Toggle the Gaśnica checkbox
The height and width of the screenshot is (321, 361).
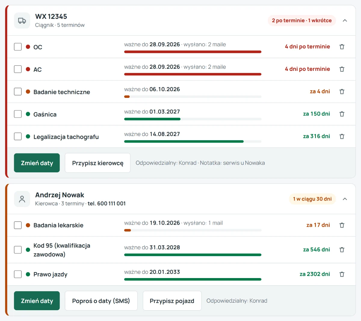pos(18,114)
